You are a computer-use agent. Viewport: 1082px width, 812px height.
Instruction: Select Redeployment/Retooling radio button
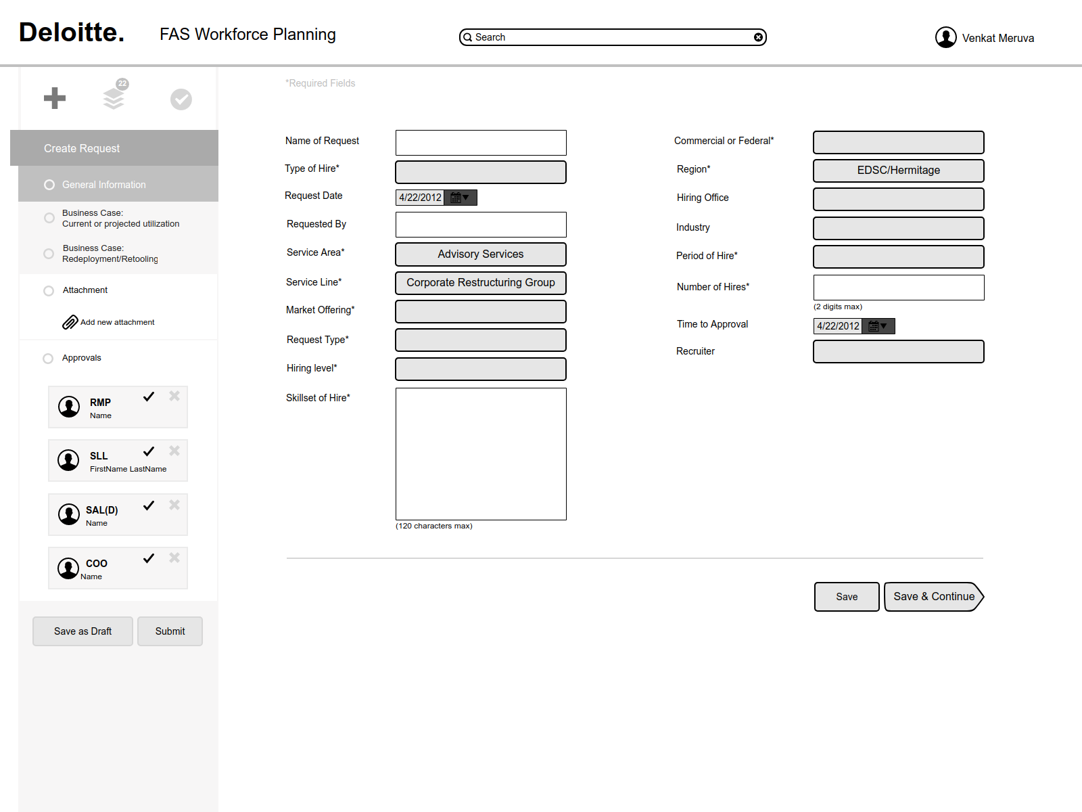click(x=49, y=254)
